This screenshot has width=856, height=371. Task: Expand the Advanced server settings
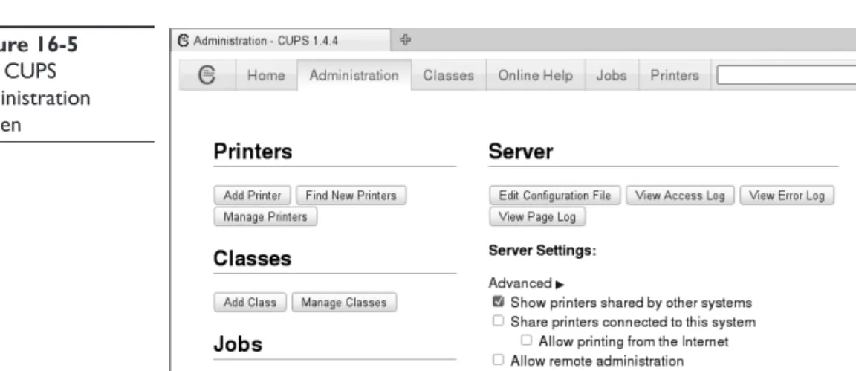coord(526,283)
